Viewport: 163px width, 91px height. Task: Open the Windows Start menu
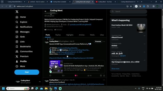[x=3, y=88]
